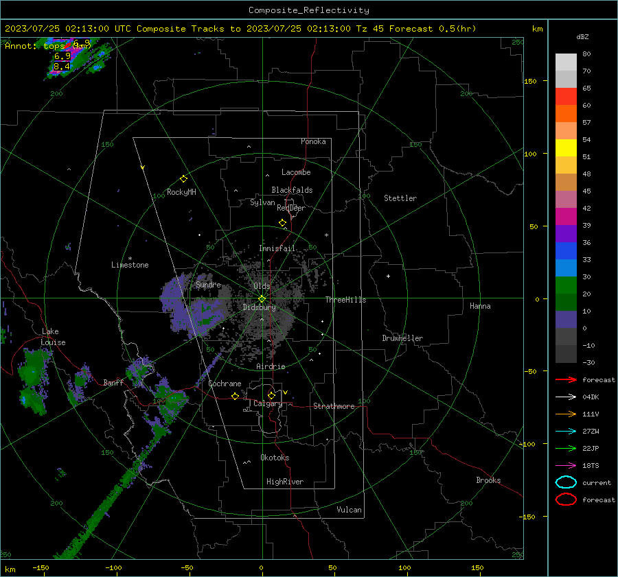
Task: Click the Lacombe label
Action: (296, 172)
